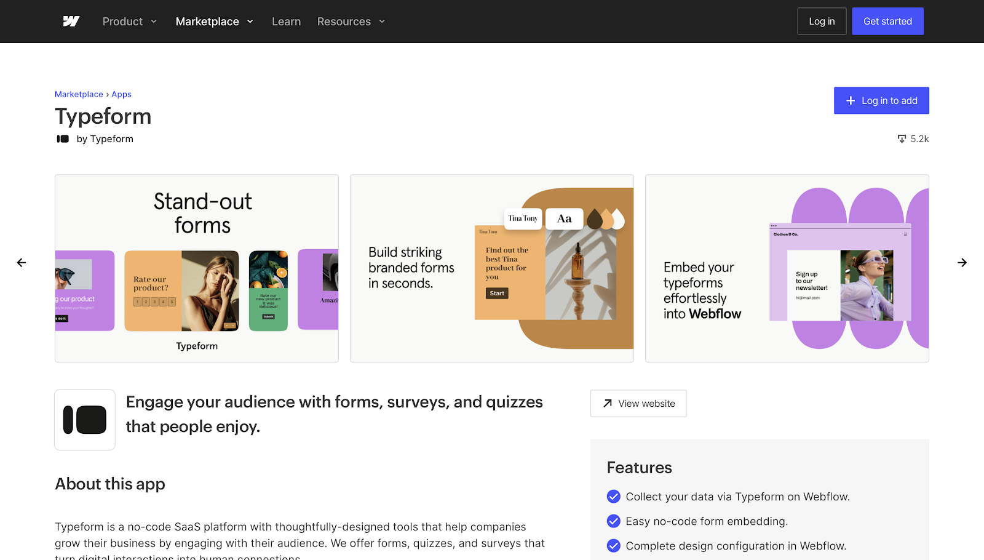
Task: Click checkmark beside Collect your data feature
Action: [x=614, y=497]
